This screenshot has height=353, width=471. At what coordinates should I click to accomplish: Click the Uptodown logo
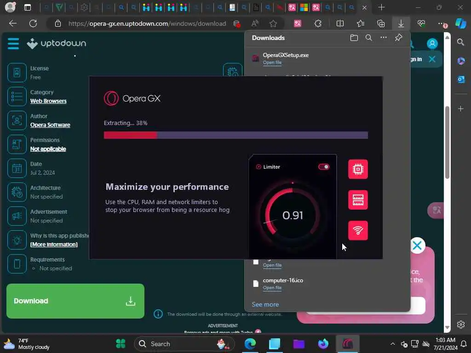[56, 44]
